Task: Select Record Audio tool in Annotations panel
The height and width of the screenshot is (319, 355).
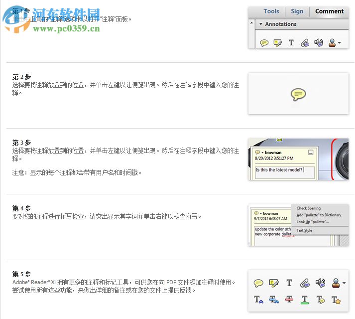Action: coord(319,42)
